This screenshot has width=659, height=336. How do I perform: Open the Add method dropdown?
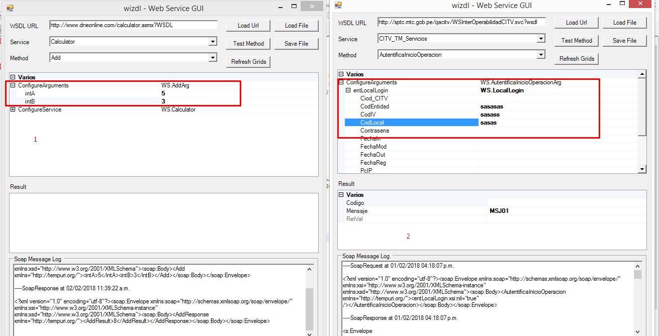point(213,58)
